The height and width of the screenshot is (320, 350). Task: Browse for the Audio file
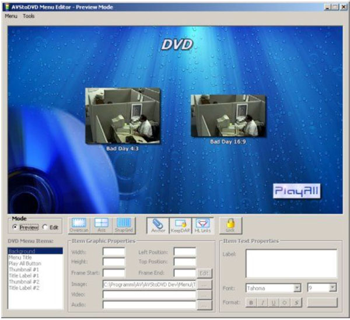[x=204, y=305]
